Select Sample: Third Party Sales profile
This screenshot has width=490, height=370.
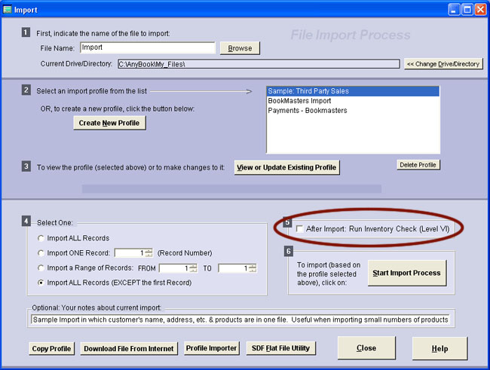tap(352, 91)
